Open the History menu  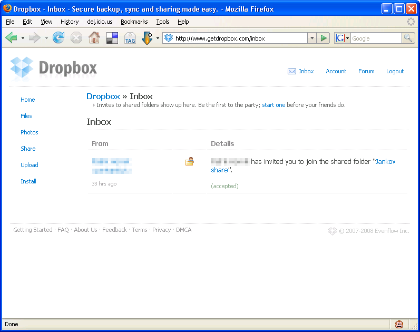(x=70, y=22)
